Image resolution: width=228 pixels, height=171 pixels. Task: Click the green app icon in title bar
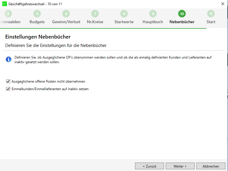click(x=5, y=4)
